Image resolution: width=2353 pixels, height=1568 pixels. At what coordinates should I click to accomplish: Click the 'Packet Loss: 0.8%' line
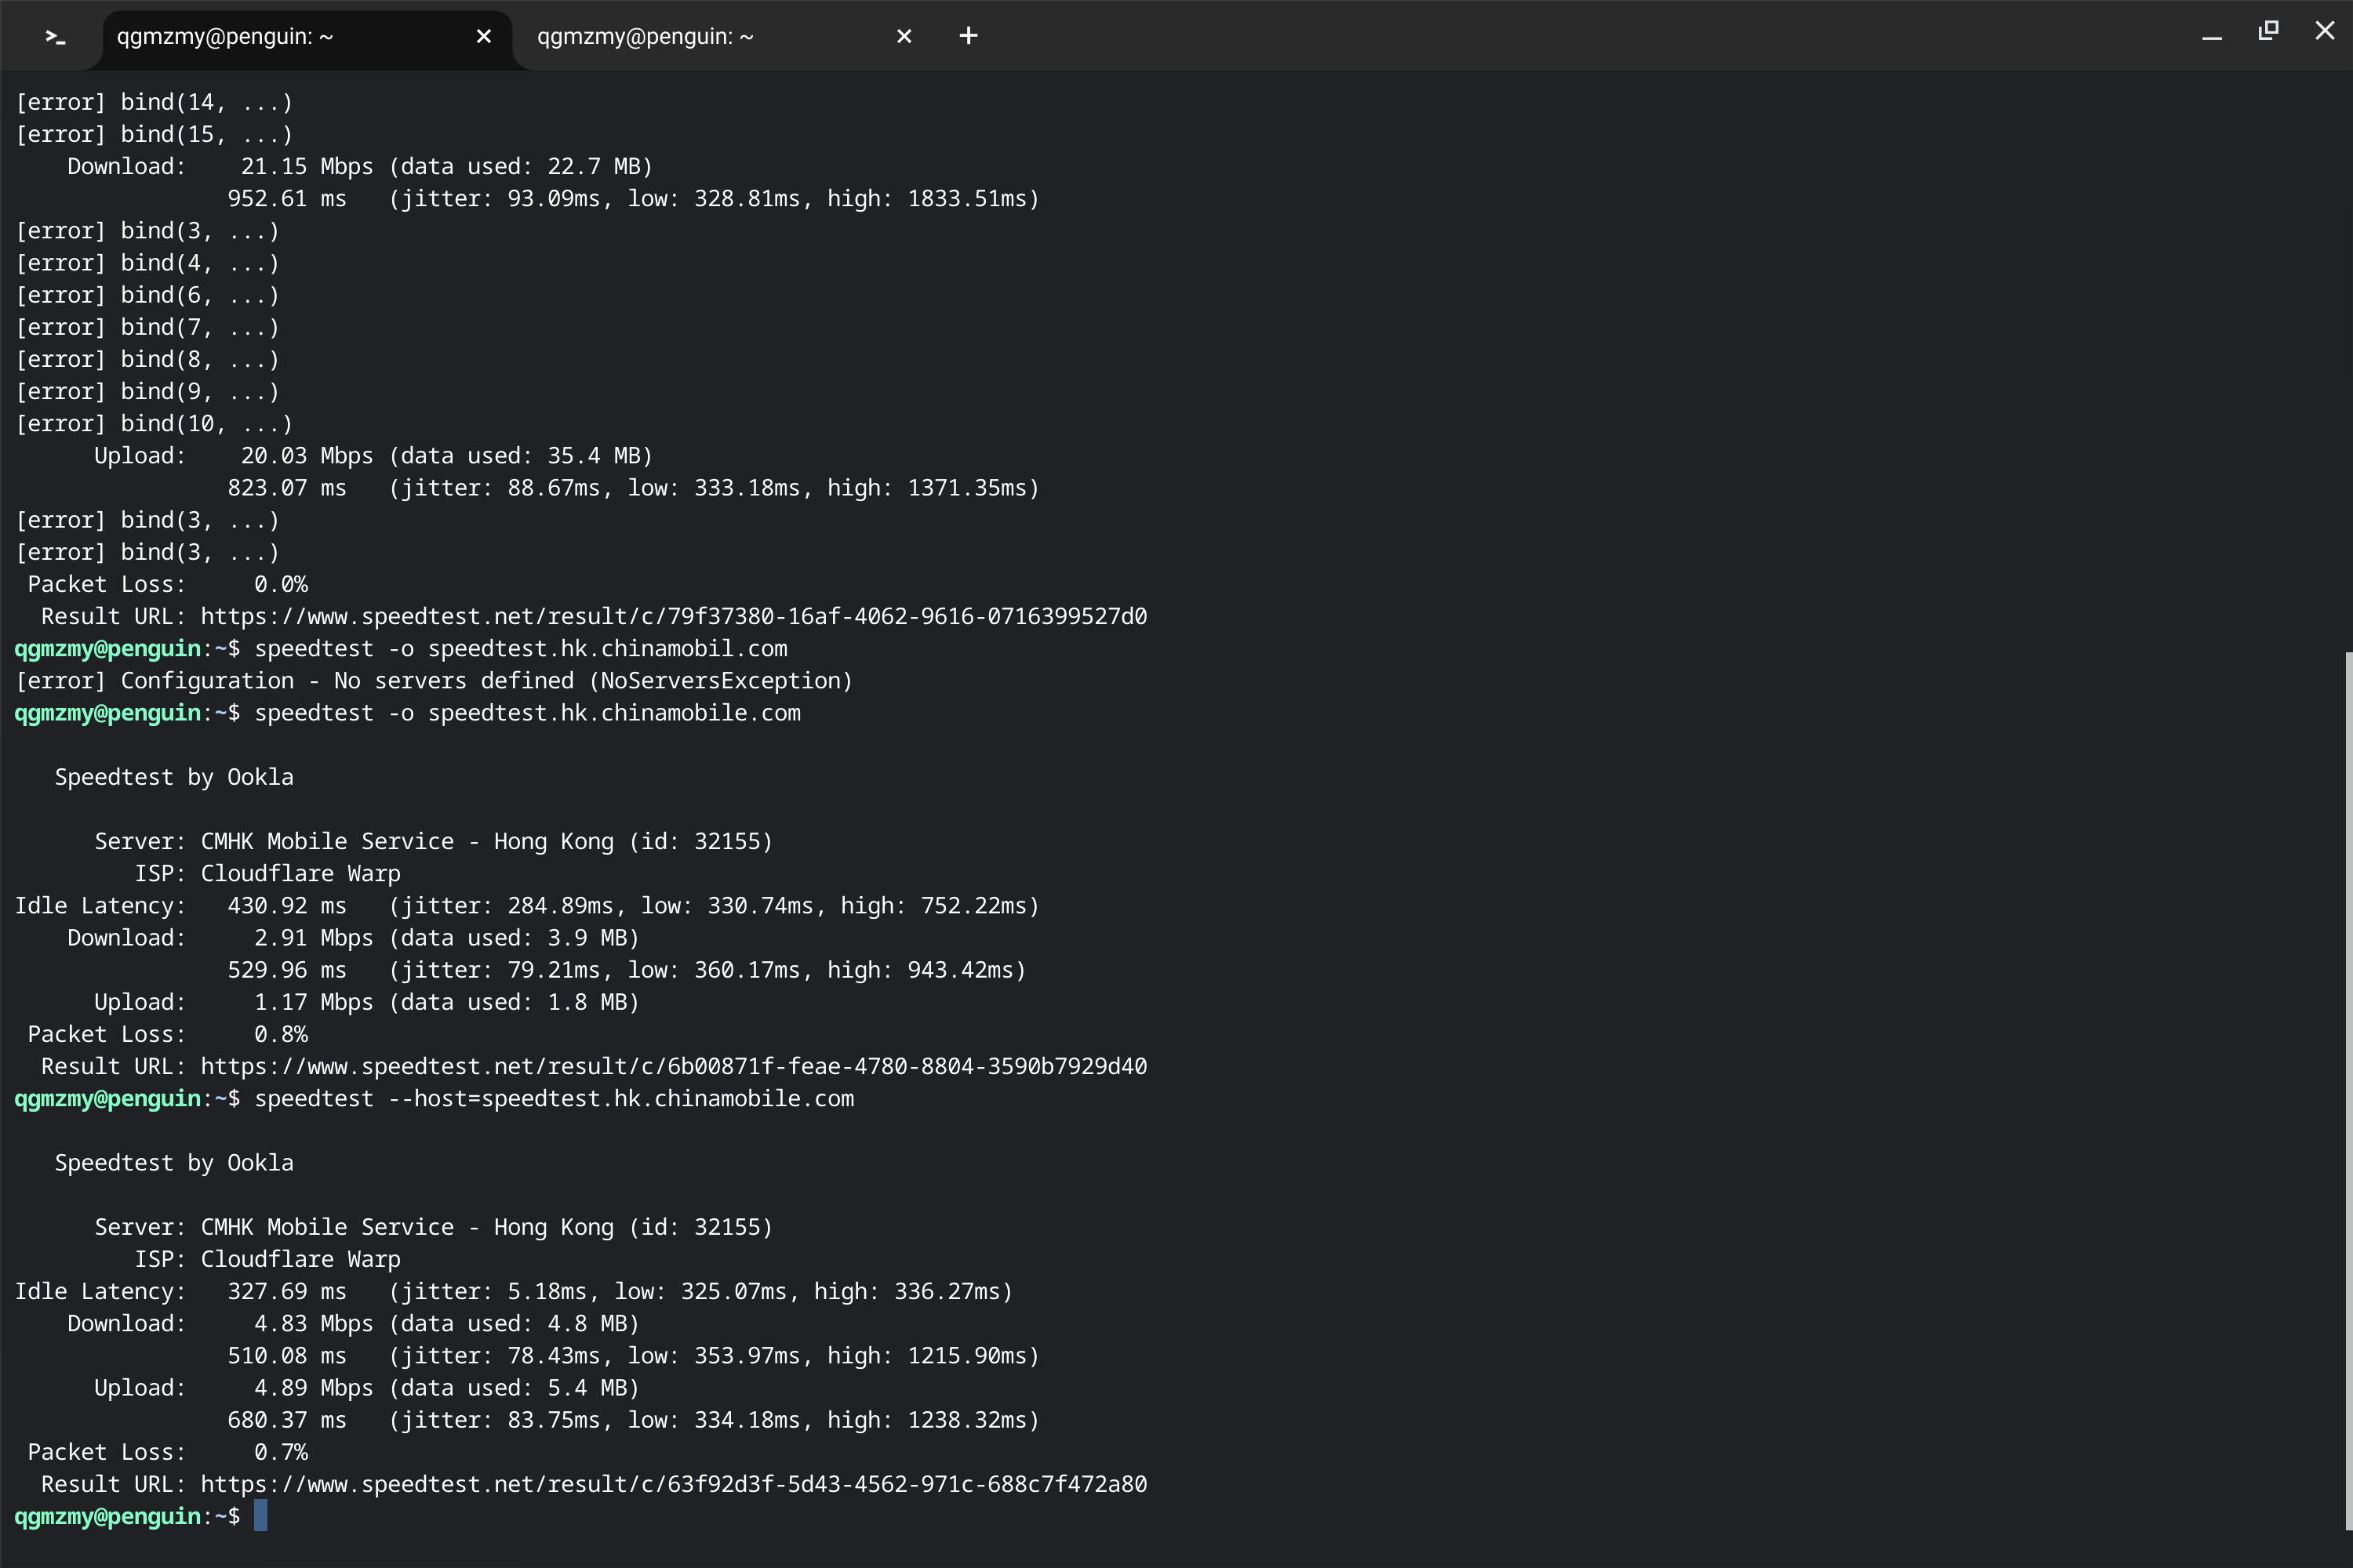coord(167,1035)
